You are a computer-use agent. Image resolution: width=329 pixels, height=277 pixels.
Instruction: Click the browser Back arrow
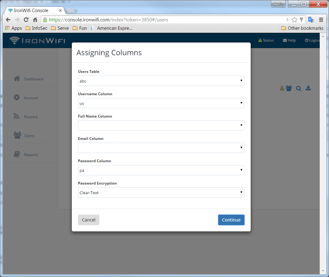[8, 20]
